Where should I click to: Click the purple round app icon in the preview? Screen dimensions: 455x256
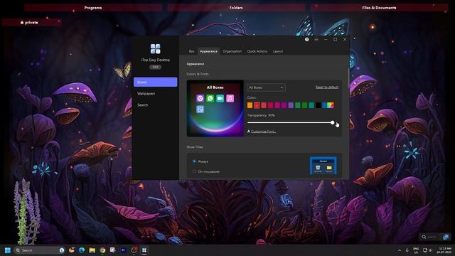coord(200,98)
